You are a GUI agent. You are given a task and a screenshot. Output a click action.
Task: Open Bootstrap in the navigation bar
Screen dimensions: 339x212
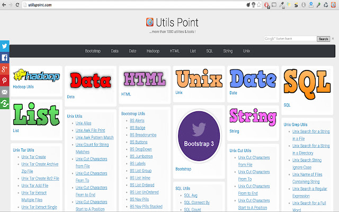click(93, 51)
